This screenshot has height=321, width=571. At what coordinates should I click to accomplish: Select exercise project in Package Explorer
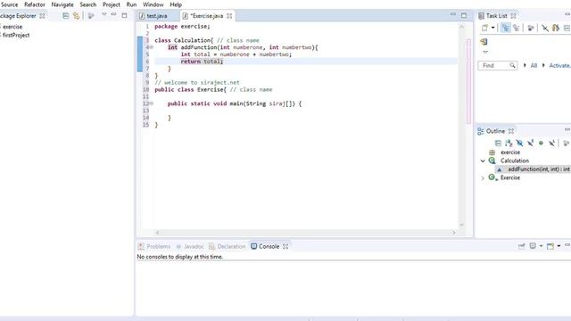coord(12,27)
